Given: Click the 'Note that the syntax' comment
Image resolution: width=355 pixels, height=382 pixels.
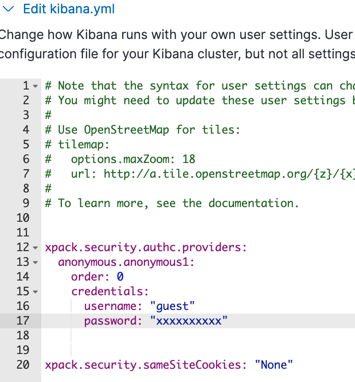Looking at the screenshot, I should coord(200,86).
